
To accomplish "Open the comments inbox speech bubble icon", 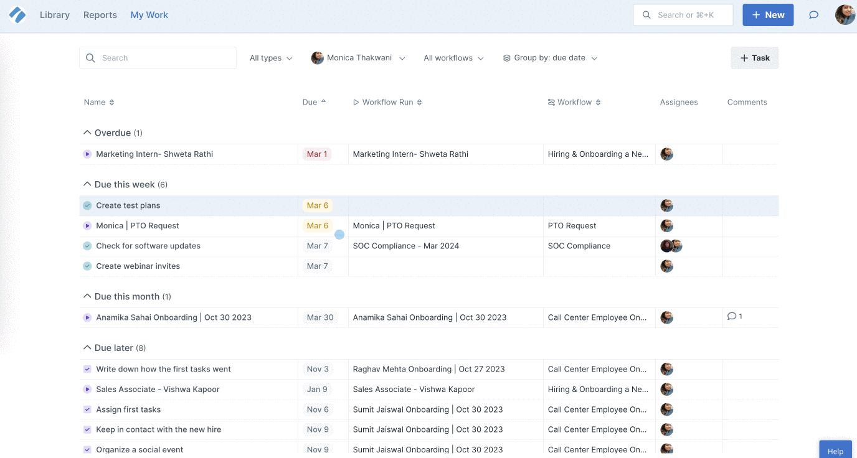I will [x=813, y=15].
